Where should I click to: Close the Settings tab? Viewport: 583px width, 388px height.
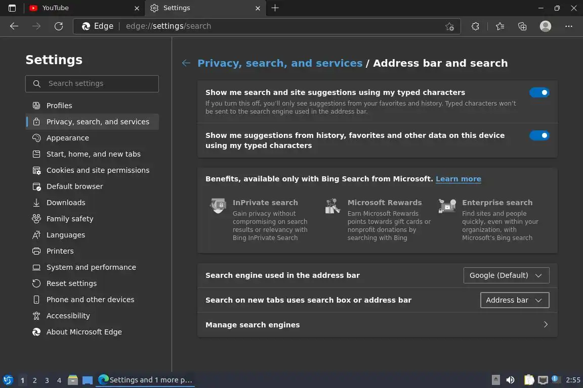coord(258,8)
